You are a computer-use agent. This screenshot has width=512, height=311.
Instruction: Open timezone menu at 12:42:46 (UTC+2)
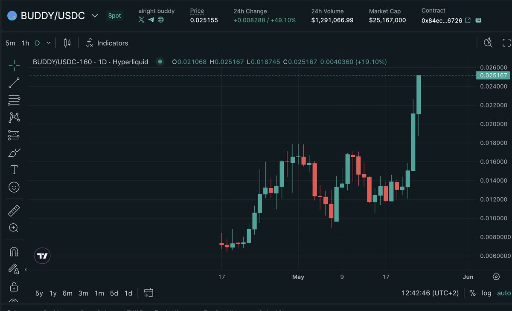[430, 293]
